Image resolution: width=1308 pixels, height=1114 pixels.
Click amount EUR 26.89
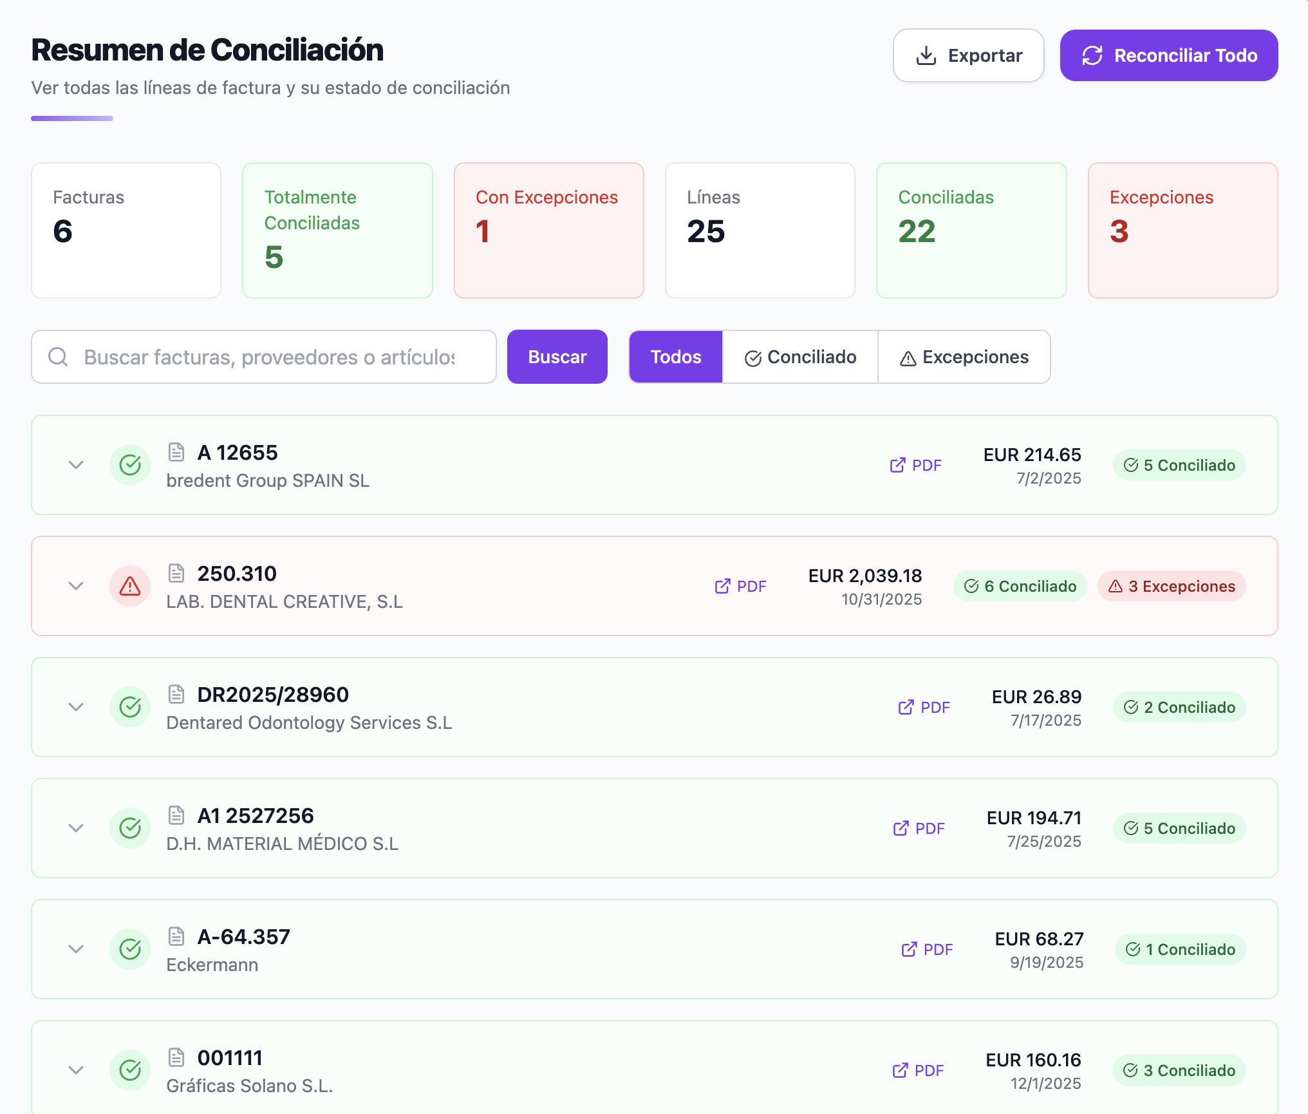[1037, 697]
